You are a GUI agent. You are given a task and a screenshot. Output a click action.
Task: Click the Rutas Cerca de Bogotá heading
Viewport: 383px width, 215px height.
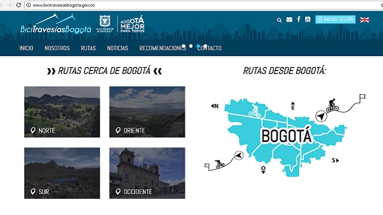(x=104, y=71)
